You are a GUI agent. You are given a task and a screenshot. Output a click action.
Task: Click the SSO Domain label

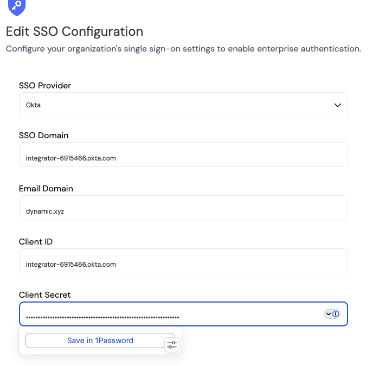(43, 136)
